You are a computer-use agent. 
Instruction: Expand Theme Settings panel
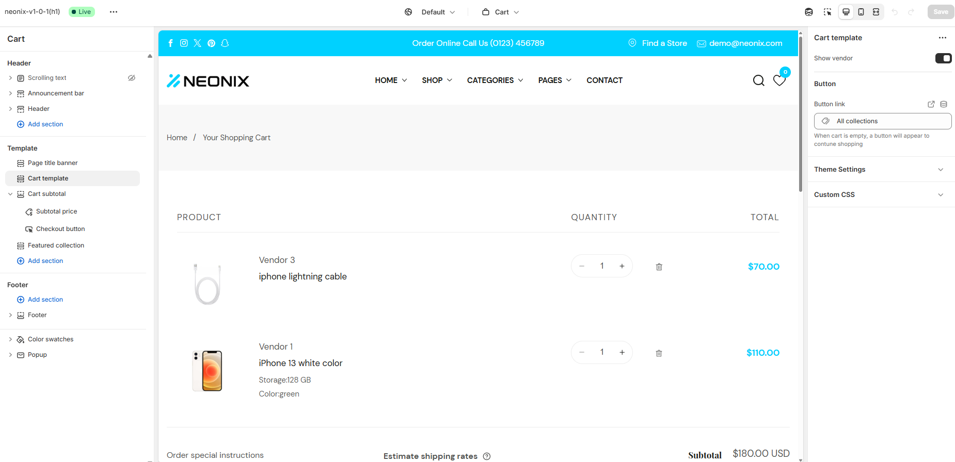(x=881, y=169)
